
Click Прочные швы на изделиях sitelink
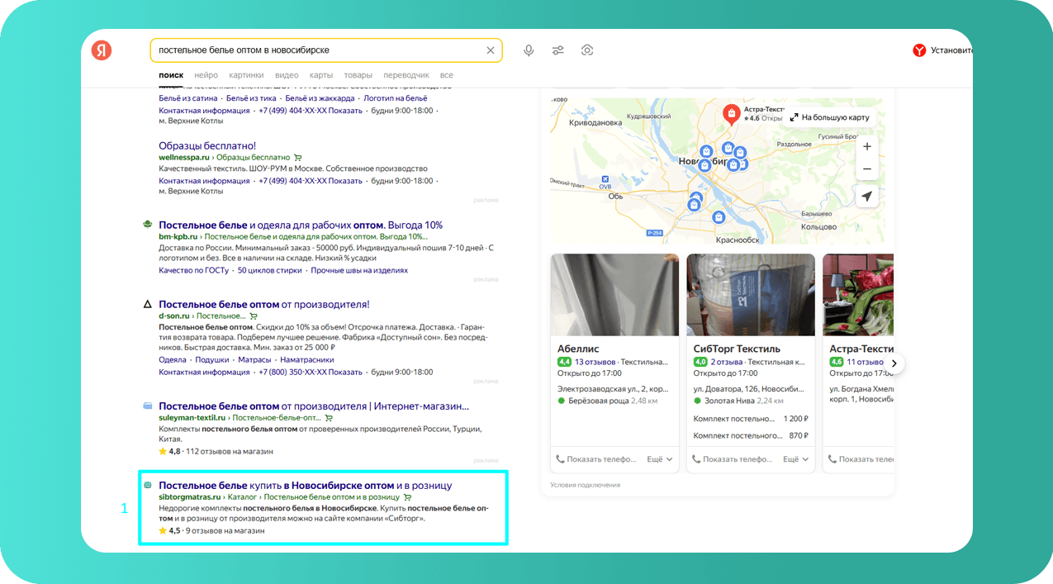(x=359, y=270)
